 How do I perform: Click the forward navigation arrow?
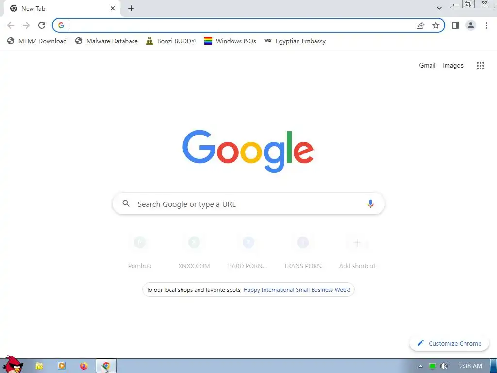26,25
